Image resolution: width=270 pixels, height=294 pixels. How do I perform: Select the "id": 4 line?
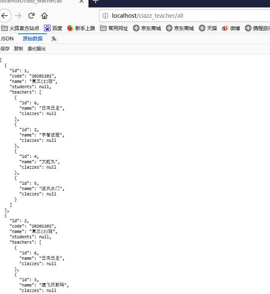pos(29,157)
